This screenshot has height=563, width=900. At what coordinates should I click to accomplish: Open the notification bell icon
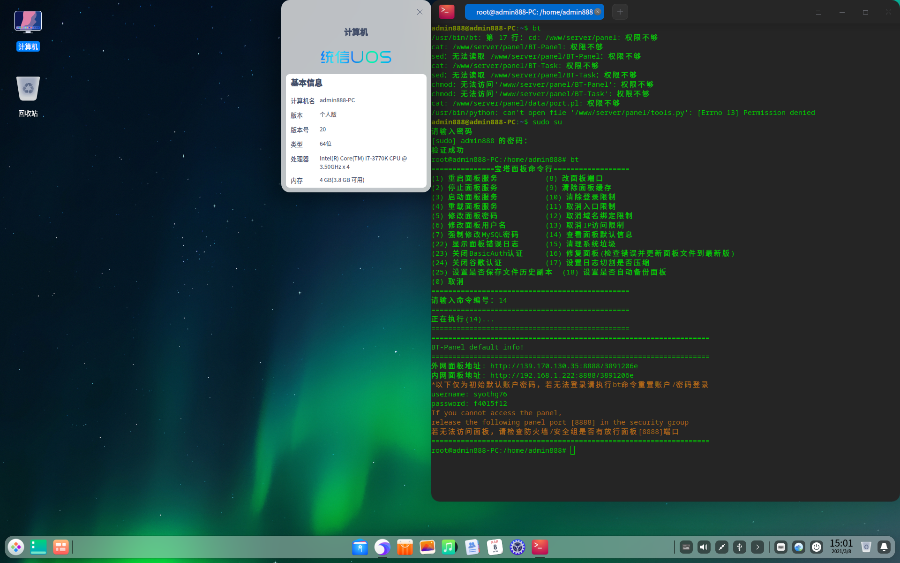[884, 547]
